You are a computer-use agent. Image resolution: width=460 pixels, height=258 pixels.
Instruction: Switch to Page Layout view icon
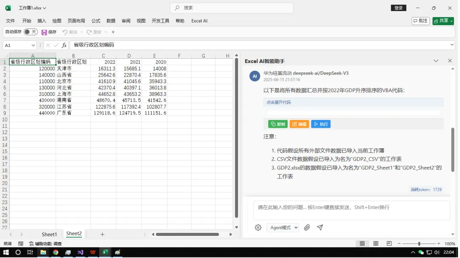pyautogui.click(x=376, y=244)
